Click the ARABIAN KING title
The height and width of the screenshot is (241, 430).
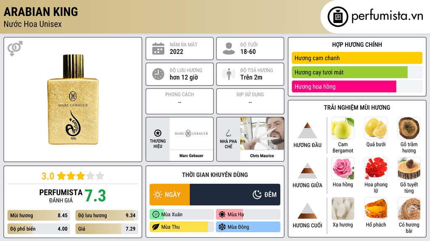(x=41, y=12)
